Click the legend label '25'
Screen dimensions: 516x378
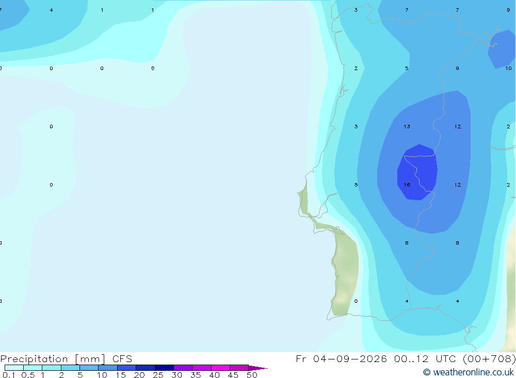click(158, 375)
